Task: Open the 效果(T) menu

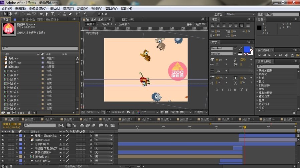Action: [x=68, y=8]
